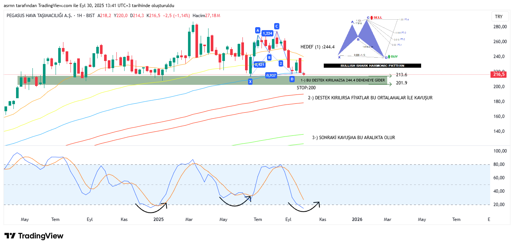
Task: Select the blue C marker above the candles
Action: click(276, 26)
